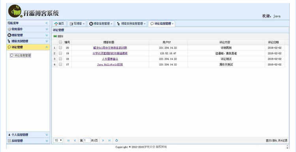
Task: Check the row with 编号 18
Action: pos(60,59)
